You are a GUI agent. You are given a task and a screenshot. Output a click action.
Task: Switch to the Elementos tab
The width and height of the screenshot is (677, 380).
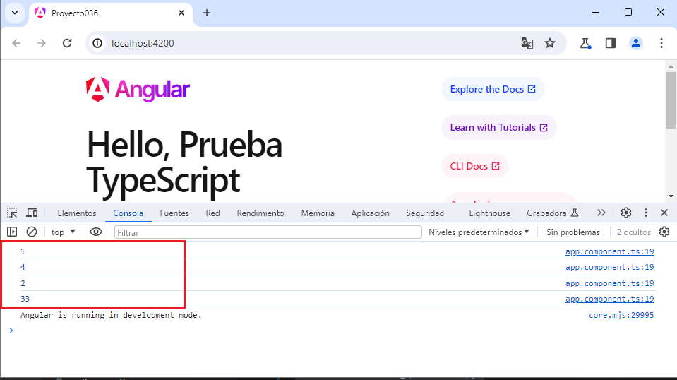77,213
